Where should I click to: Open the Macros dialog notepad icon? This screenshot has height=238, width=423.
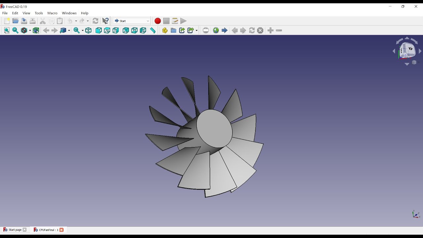175,21
